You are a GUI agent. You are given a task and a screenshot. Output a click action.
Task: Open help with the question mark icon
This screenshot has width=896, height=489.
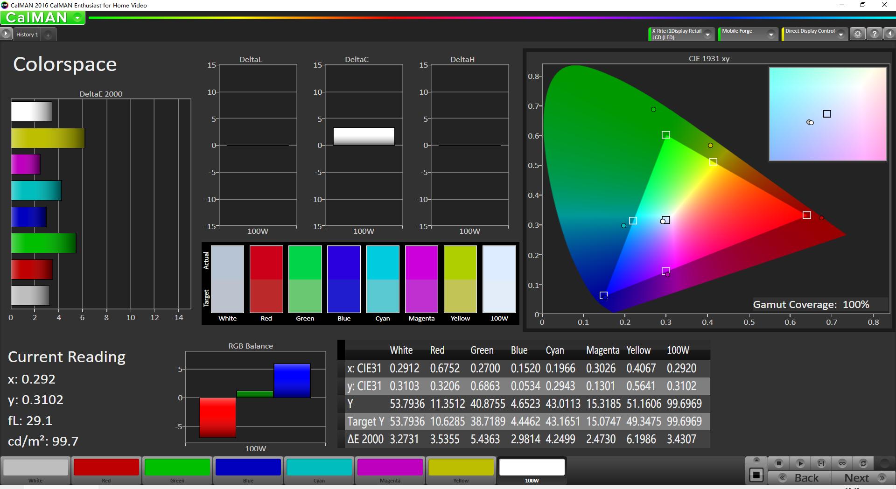pos(874,34)
